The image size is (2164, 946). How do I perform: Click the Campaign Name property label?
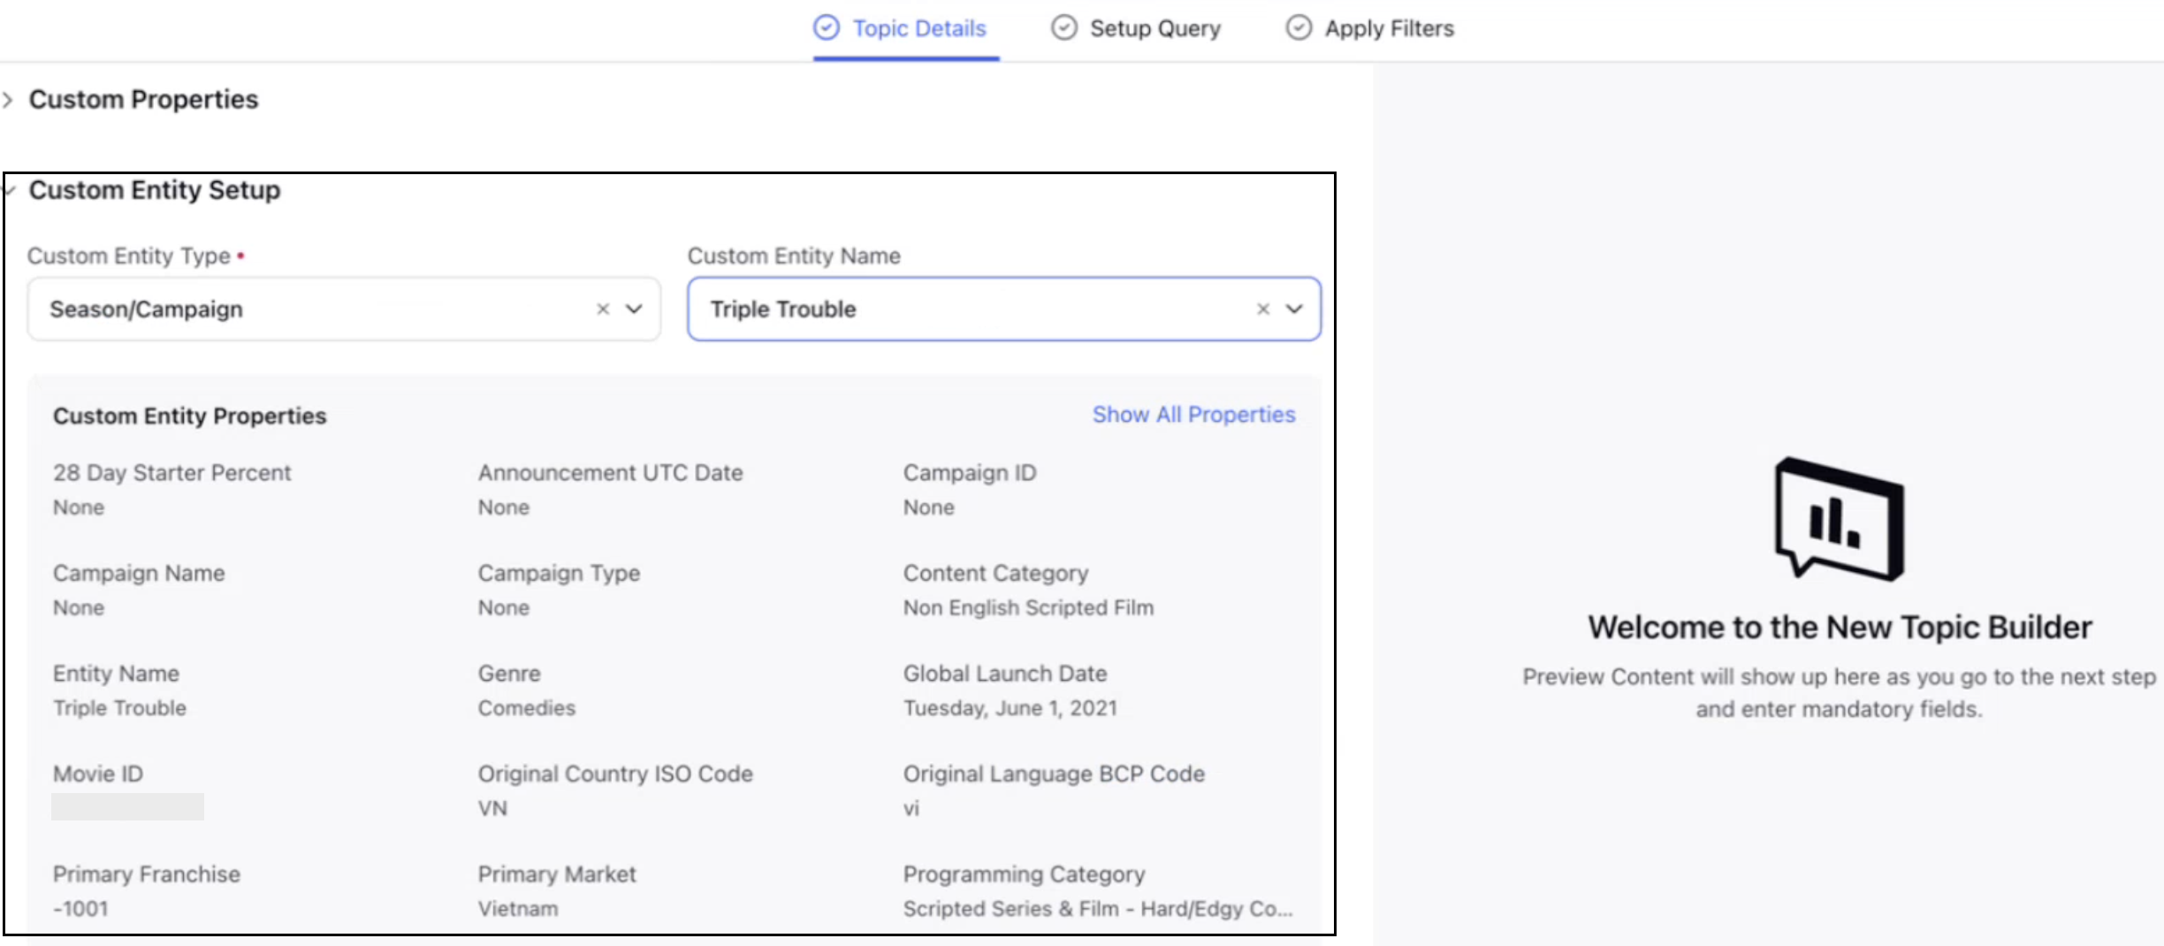click(x=139, y=574)
